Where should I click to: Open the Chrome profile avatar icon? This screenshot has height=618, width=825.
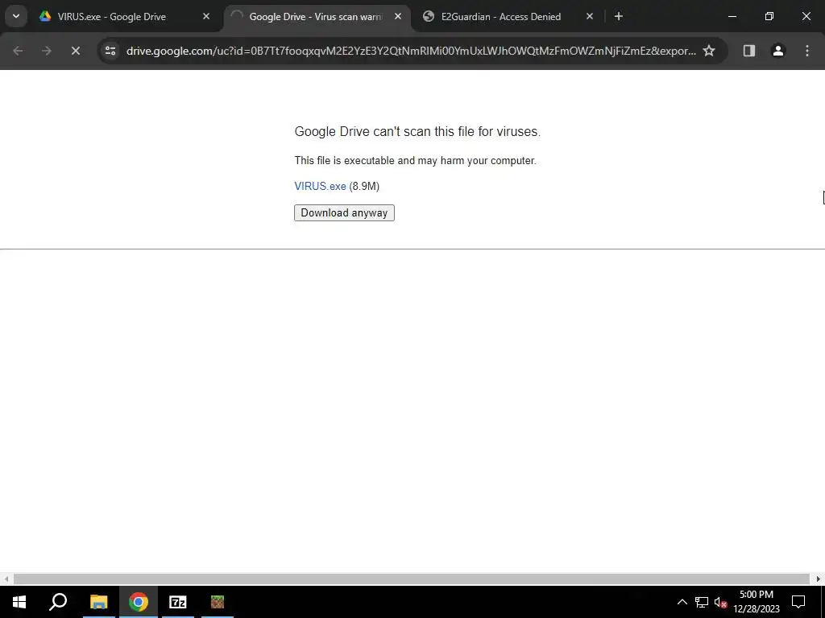tap(778, 51)
